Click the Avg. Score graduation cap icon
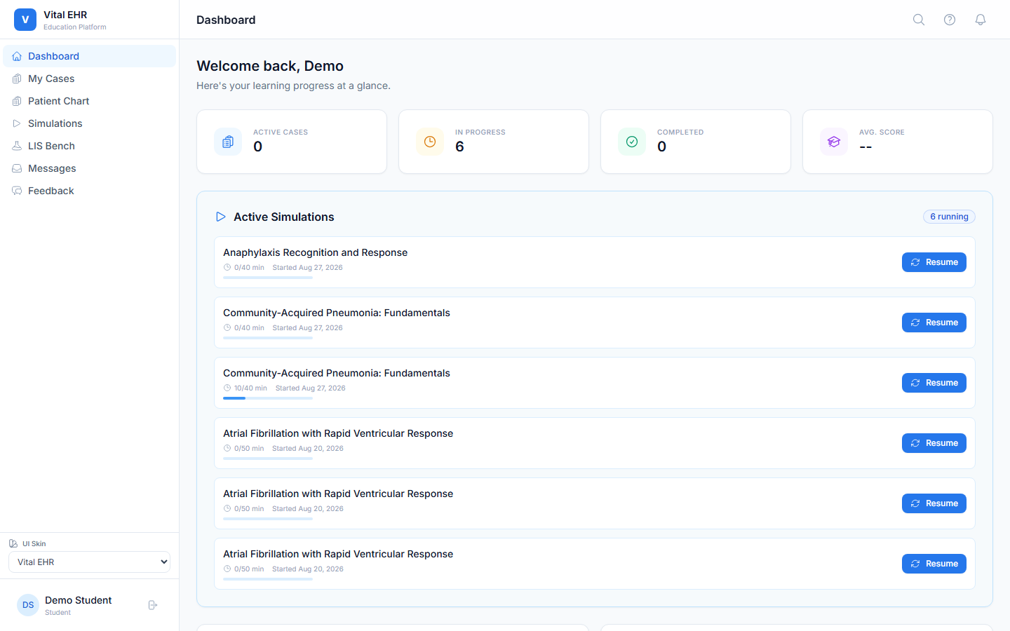 [834, 142]
